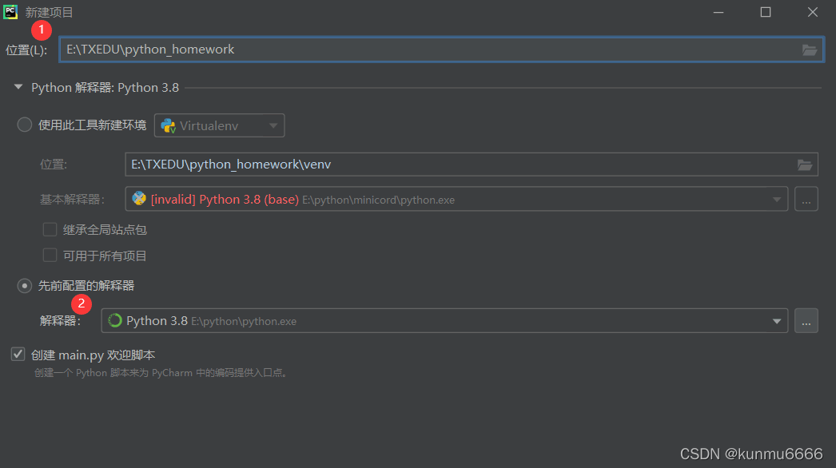836x468 pixels.
Task: Click the Virtualenv Python icon
Action: pos(169,126)
